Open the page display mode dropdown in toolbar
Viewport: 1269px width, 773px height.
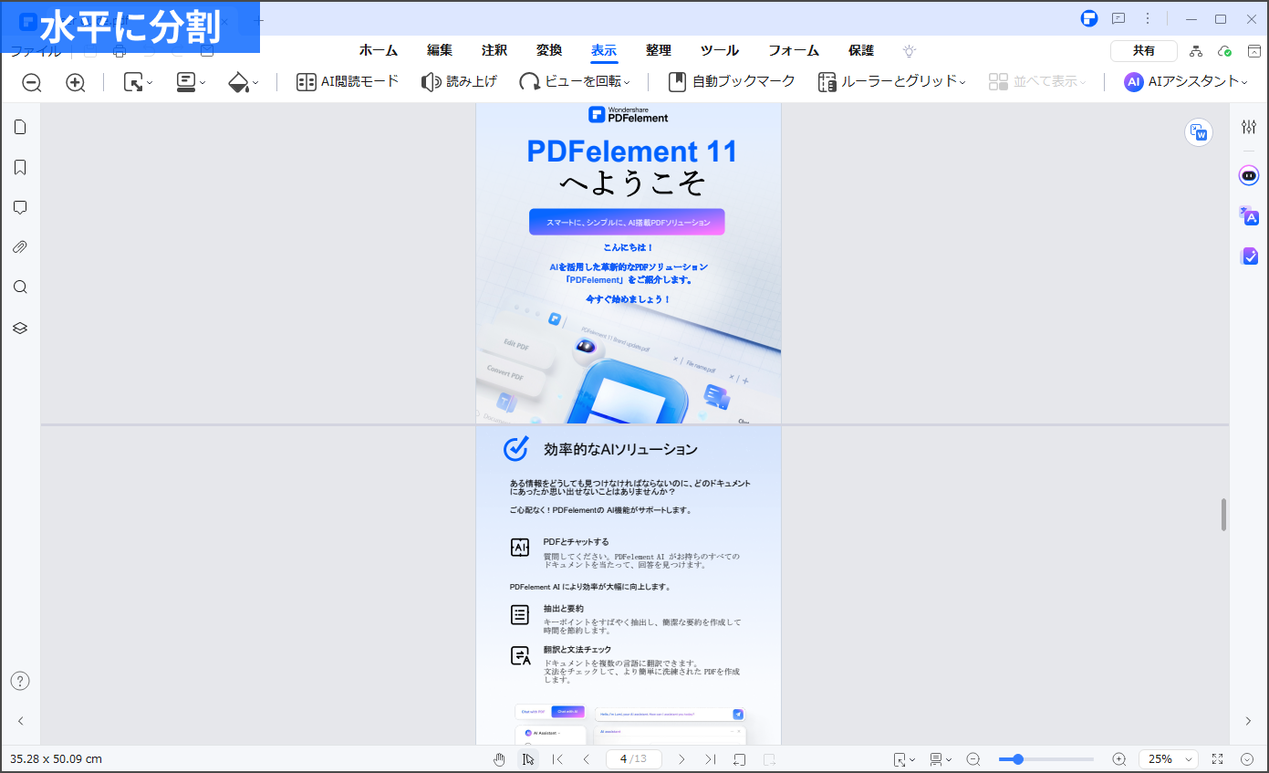pos(191,82)
